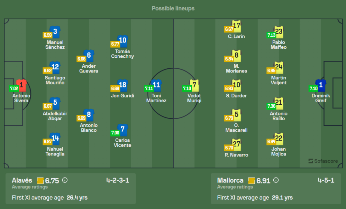Select Toni Martínez's number 11 shirt
The width and height of the screenshot is (346, 209).
pos(156,85)
